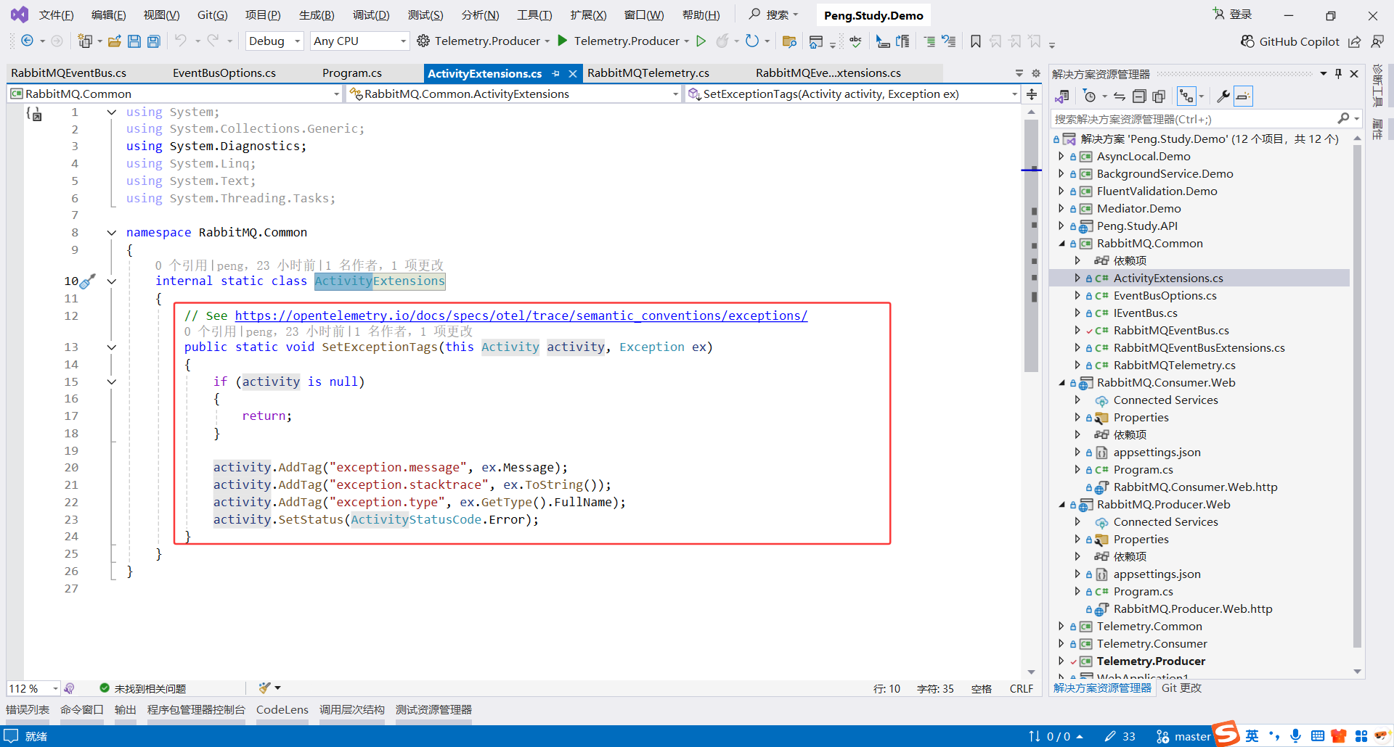Click the Share icon beside GitHub Copilot

click(1355, 41)
